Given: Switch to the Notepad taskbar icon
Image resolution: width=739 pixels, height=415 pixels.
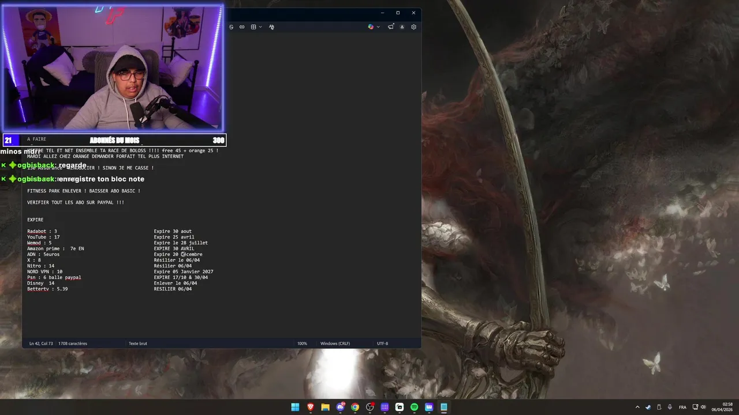Looking at the screenshot, I should tap(444, 407).
